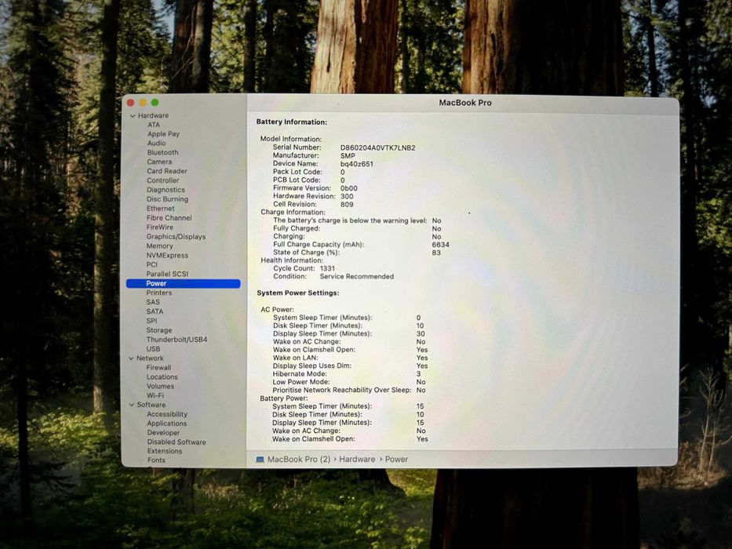Open Locations under Network
This screenshot has height=549, width=732.
(162, 376)
